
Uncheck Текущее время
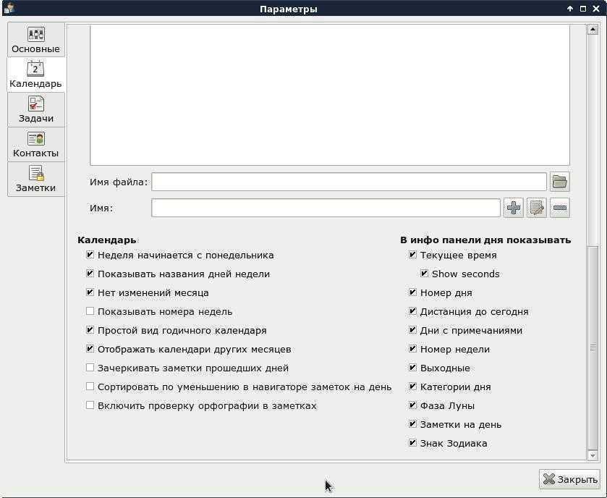click(x=412, y=255)
